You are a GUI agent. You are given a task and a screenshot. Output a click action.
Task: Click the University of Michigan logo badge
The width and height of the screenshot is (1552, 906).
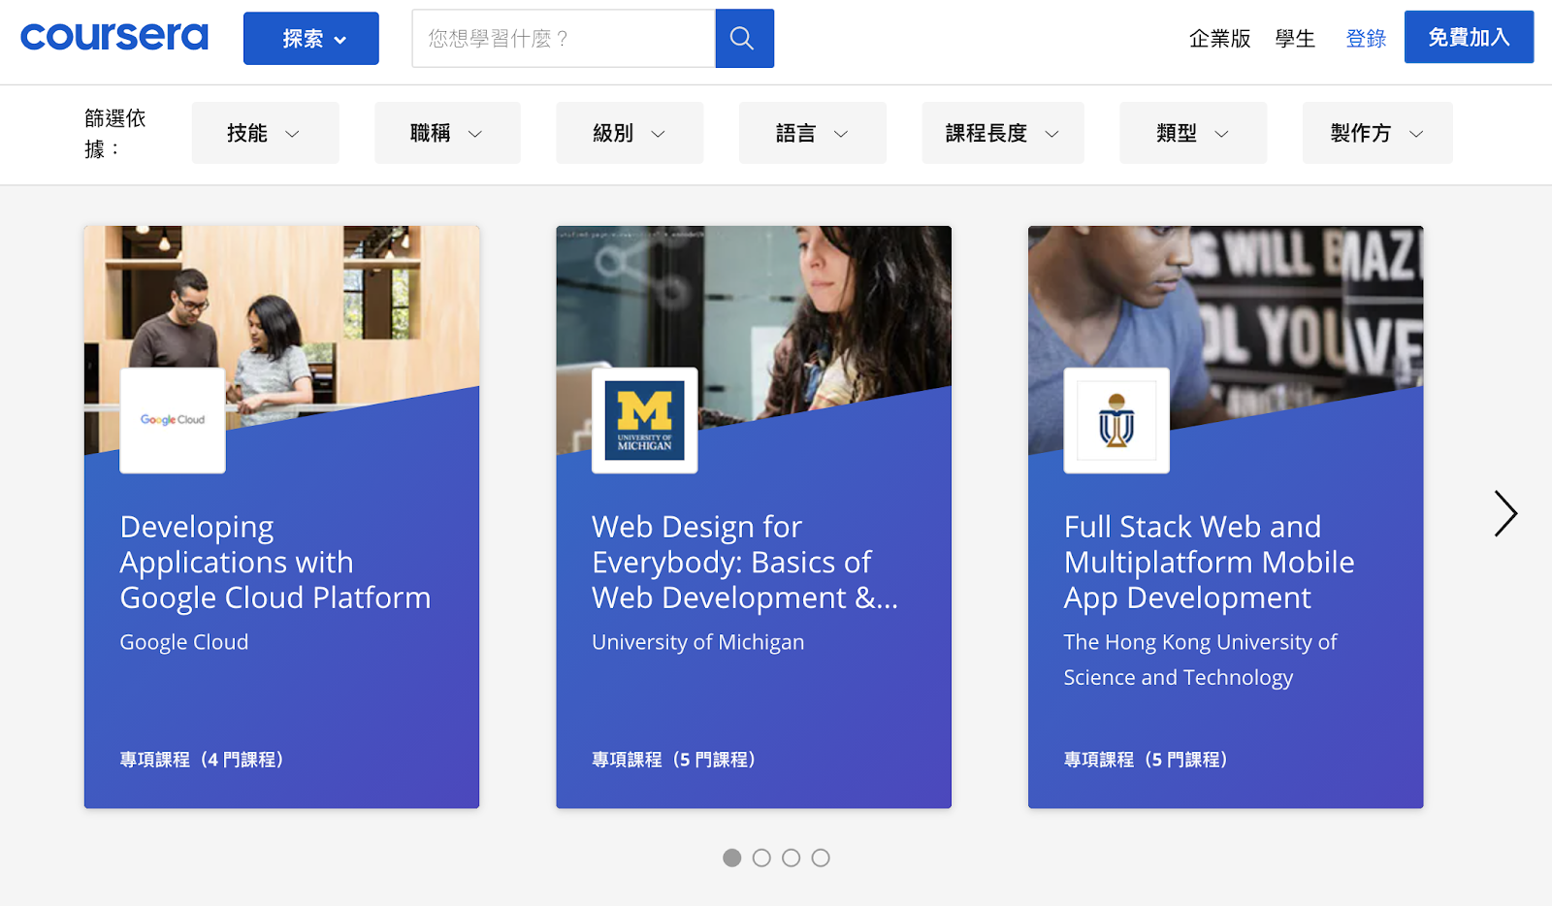point(645,420)
